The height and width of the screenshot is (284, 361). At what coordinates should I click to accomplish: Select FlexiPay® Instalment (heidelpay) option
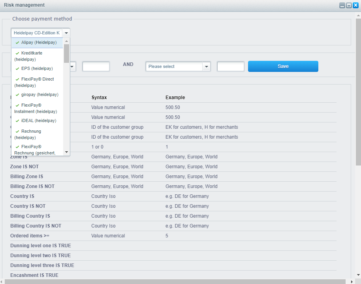point(37,108)
